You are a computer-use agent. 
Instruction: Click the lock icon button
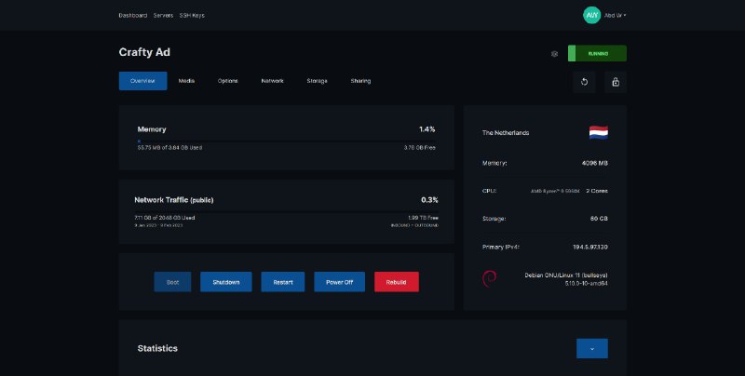click(x=615, y=82)
